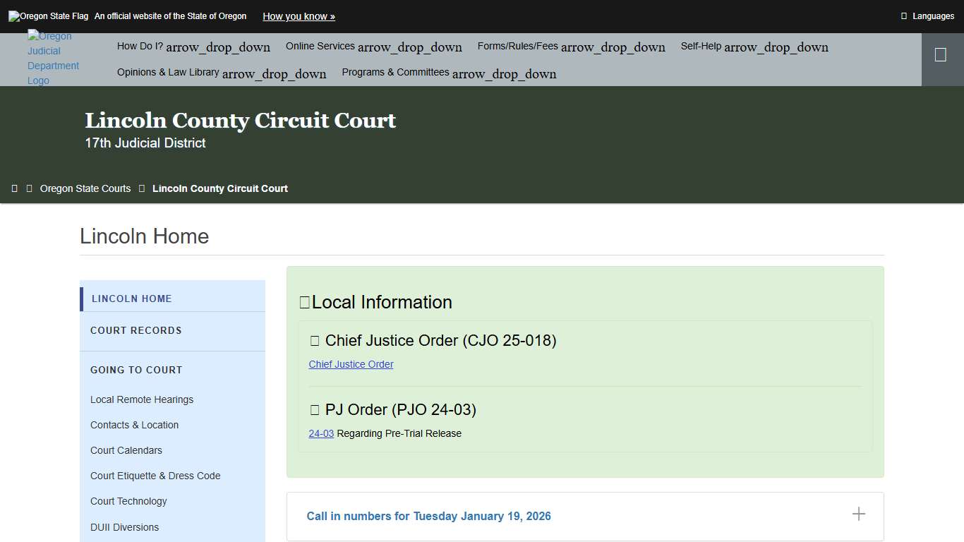Screen dimensions: 964x542
Task: Select Court Records in the sidebar
Action: pyautogui.click(x=136, y=330)
